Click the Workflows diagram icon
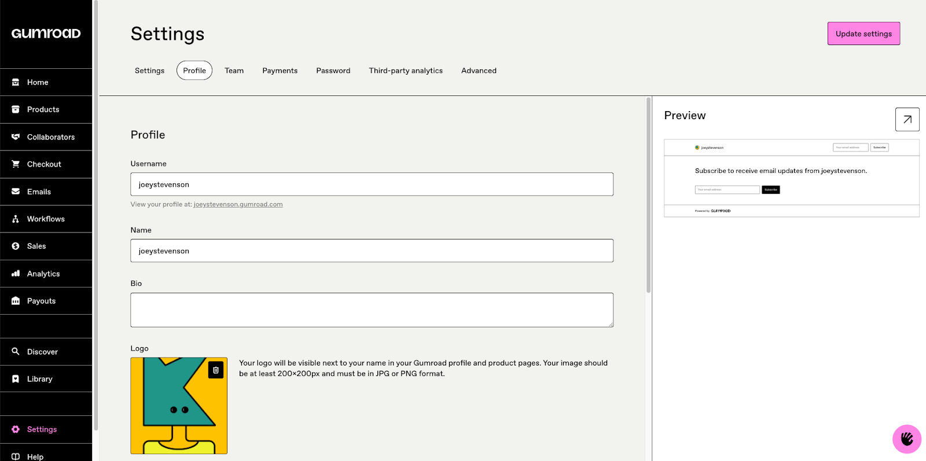Screen dimensions: 926x461 16,219
